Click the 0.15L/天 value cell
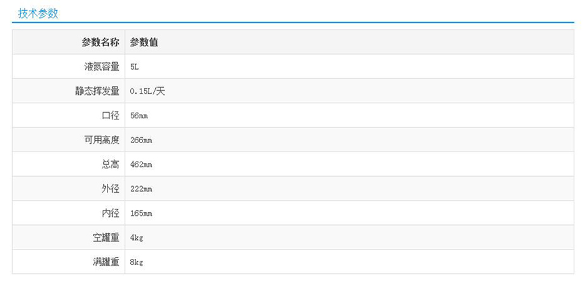 [147, 91]
